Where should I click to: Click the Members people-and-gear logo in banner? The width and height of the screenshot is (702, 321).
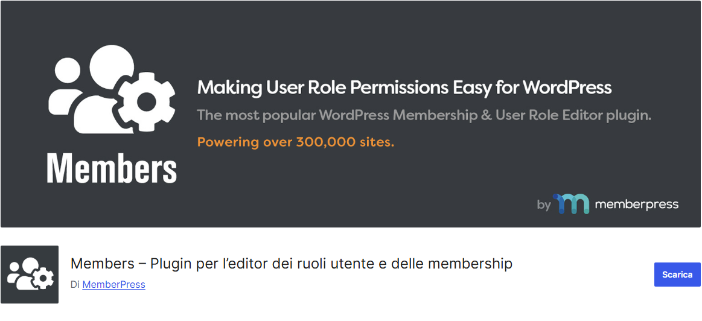click(x=112, y=91)
